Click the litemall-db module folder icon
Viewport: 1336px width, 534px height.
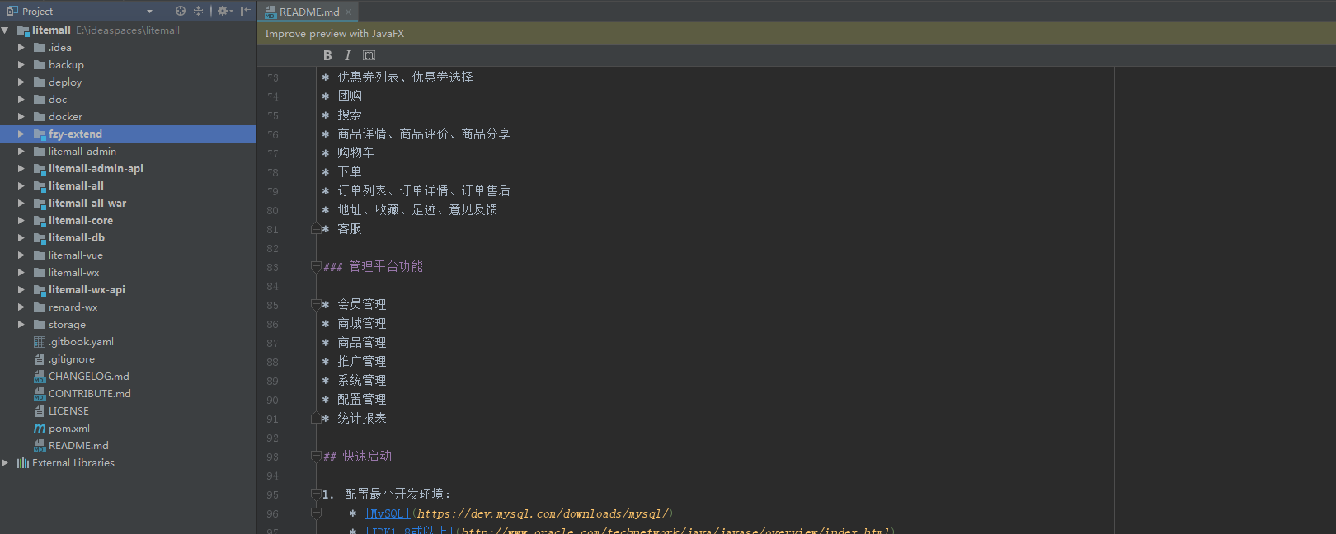click(40, 238)
